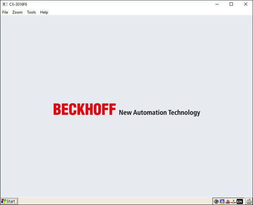Open the Tools menu
Screen dimensions: 253x205
coord(31,12)
